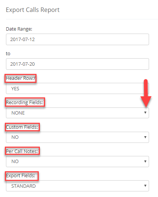Click the red arrow annotation

146,93
